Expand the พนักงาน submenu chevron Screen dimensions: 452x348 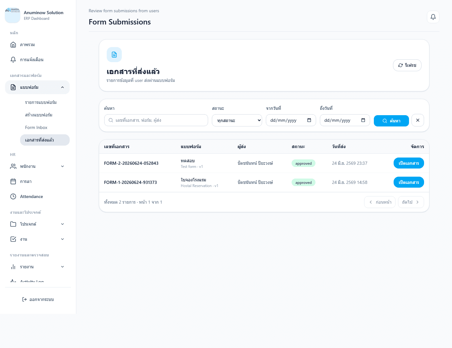tap(62, 166)
